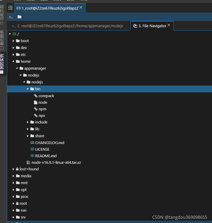Select CHANGELOG.md in the tree
This screenshot has height=223, width=212.
coord(50,143)
